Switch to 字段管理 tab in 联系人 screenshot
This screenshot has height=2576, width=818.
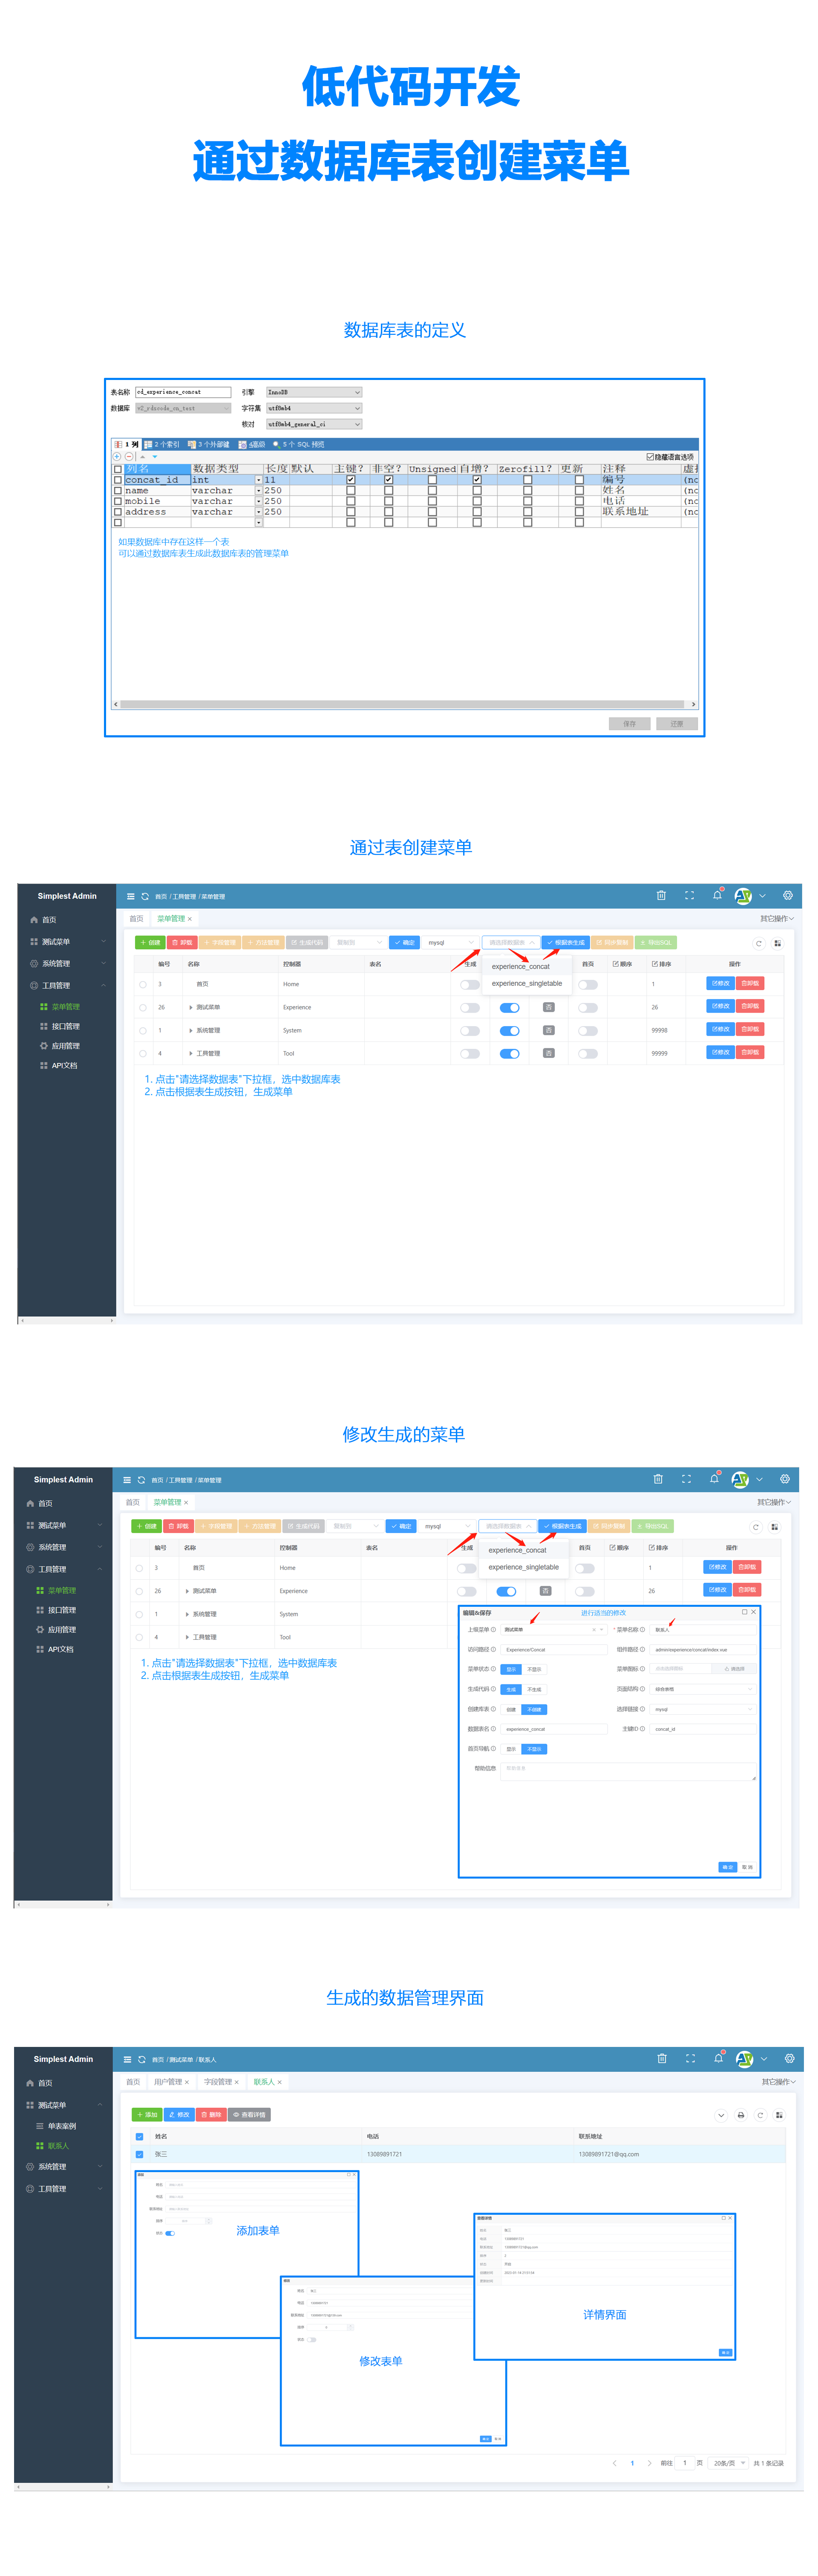coord(222,2082)
